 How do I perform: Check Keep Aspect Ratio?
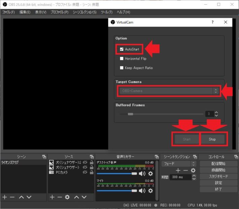[122, 68]
